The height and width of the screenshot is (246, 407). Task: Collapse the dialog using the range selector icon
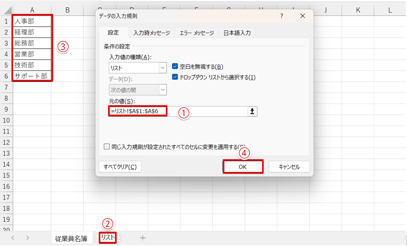coord(252,111)
